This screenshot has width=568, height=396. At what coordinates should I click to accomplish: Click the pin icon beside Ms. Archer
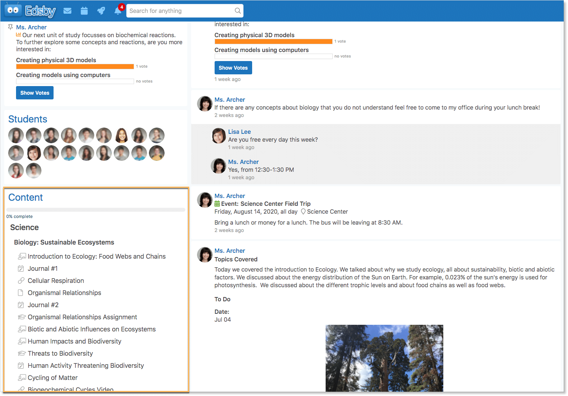pos(11,27)
